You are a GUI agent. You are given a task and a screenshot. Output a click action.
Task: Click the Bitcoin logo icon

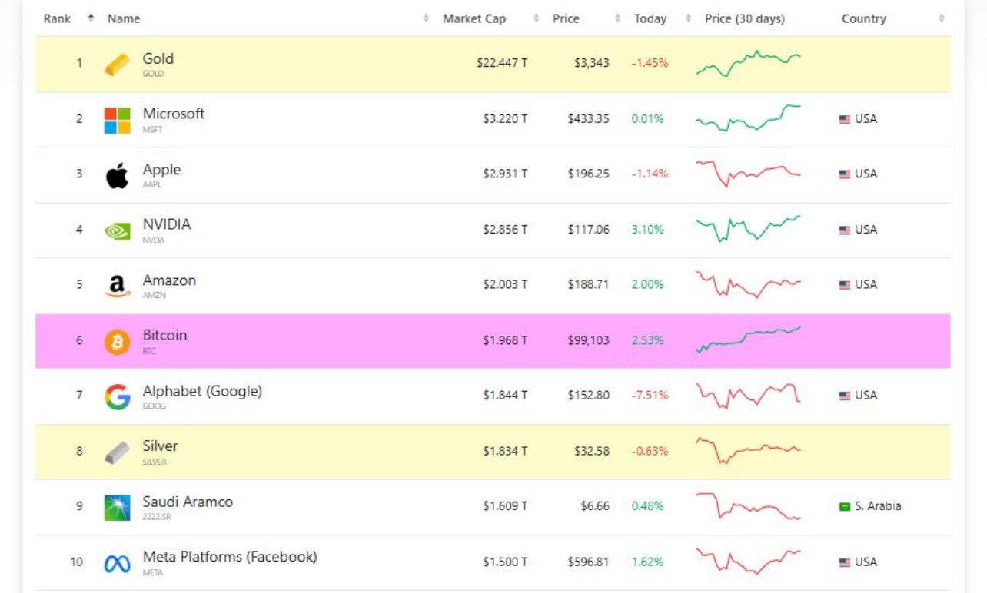tap(117, 342)
